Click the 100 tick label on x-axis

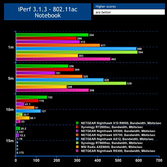tap(36, 160)
